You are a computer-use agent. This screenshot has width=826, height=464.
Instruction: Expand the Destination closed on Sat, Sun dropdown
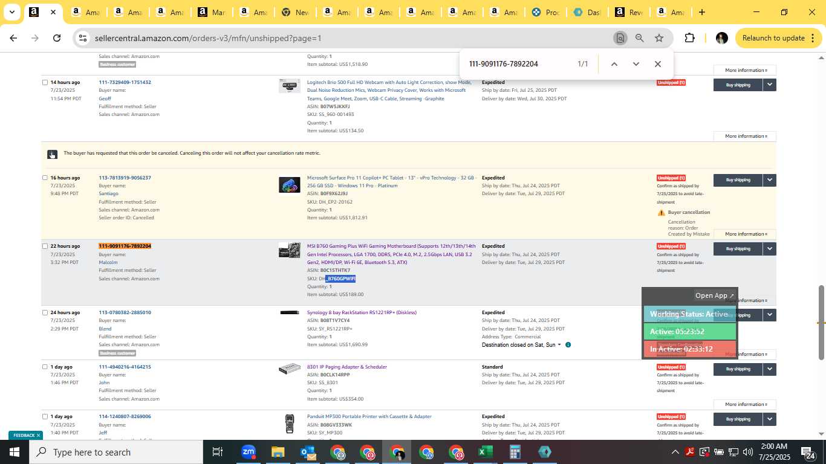(x=559, y=345)
